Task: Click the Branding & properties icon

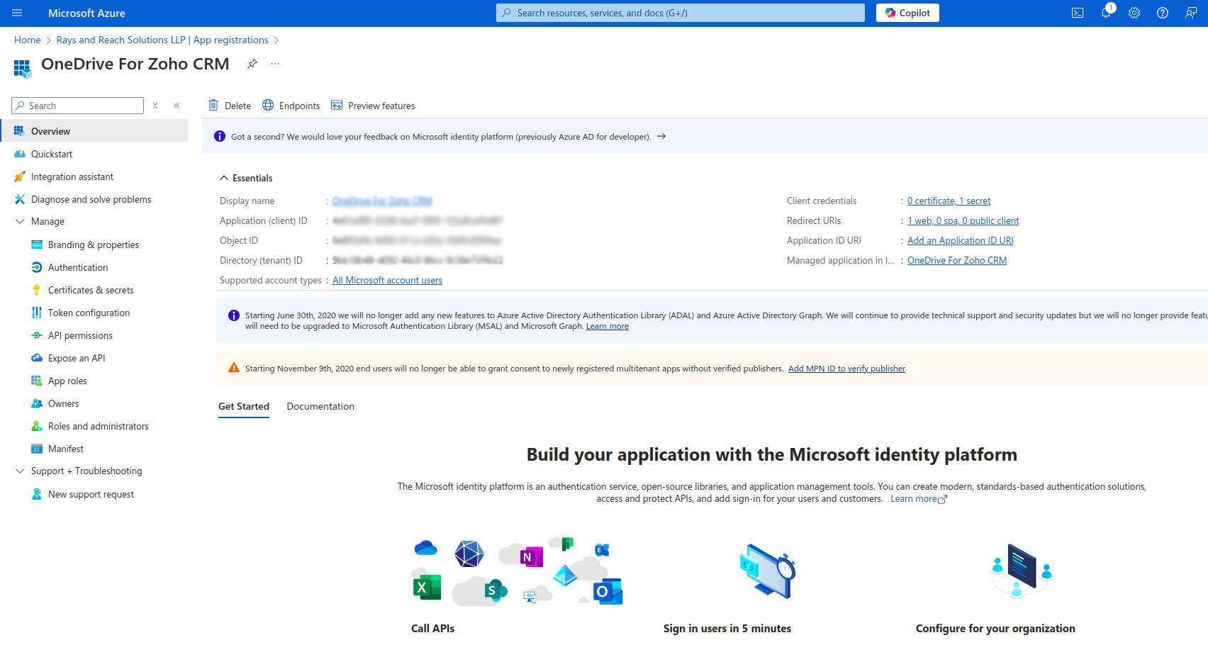Action: point(37,245)
